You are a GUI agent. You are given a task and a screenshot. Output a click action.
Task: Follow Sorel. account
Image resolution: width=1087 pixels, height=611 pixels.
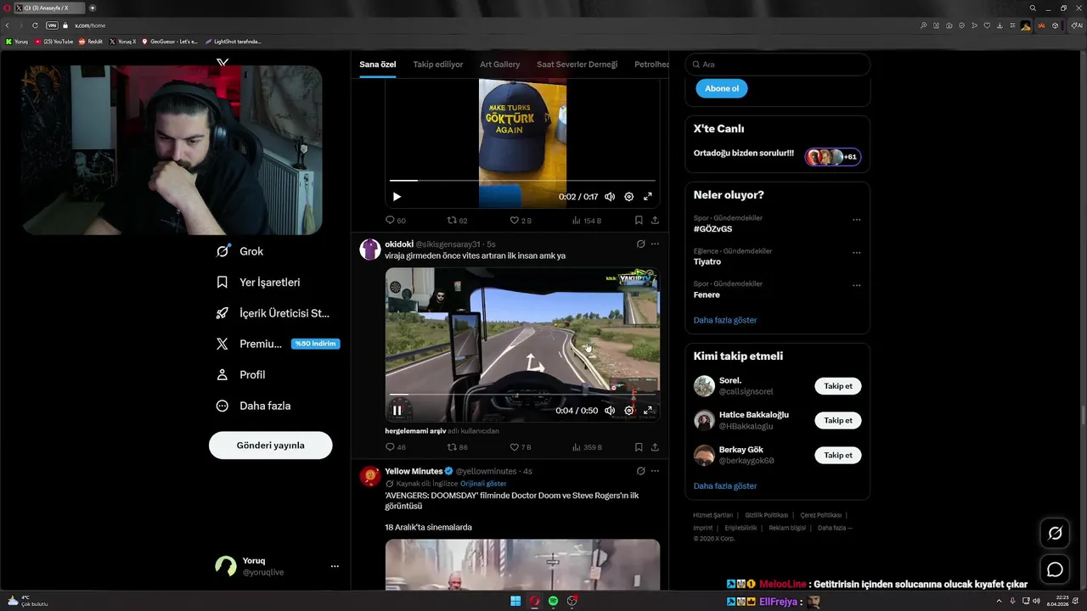tap(838, 386)
